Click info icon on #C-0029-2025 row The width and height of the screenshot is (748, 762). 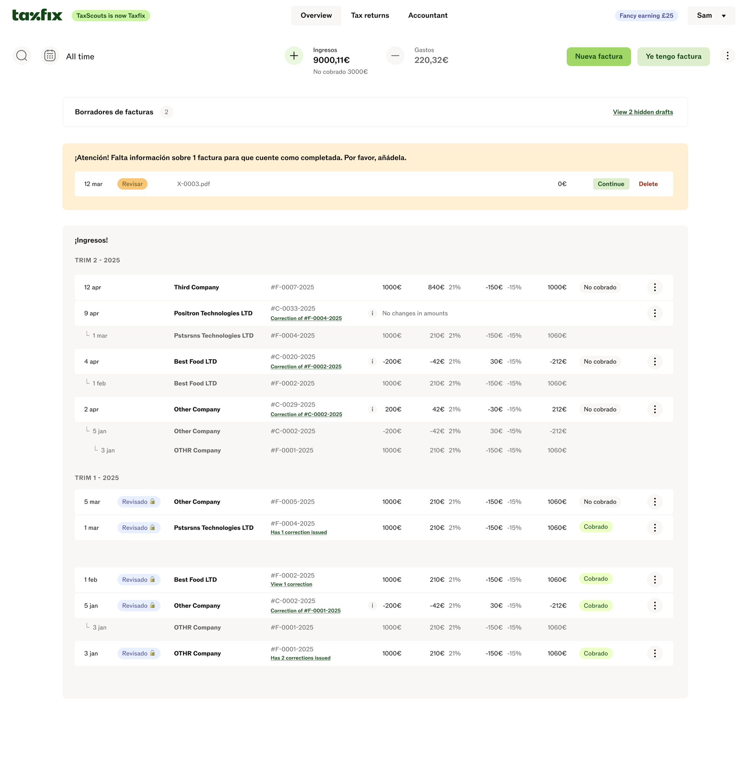point(372,409)
